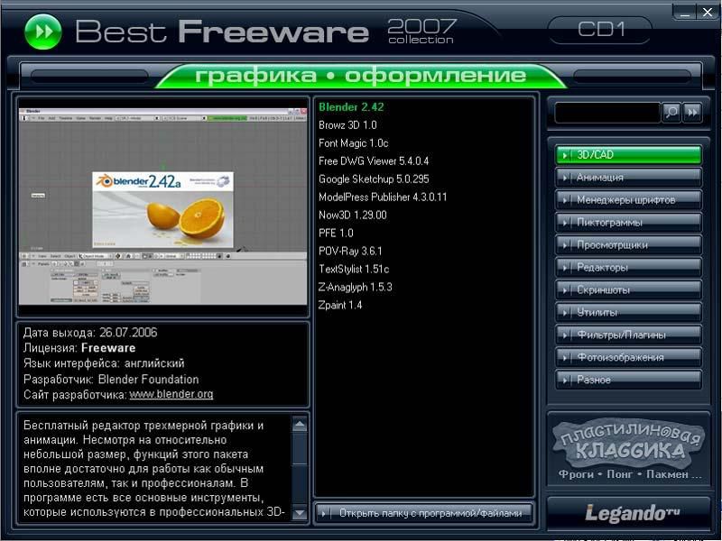Open the Пластилиновая Классика banner

628,449
